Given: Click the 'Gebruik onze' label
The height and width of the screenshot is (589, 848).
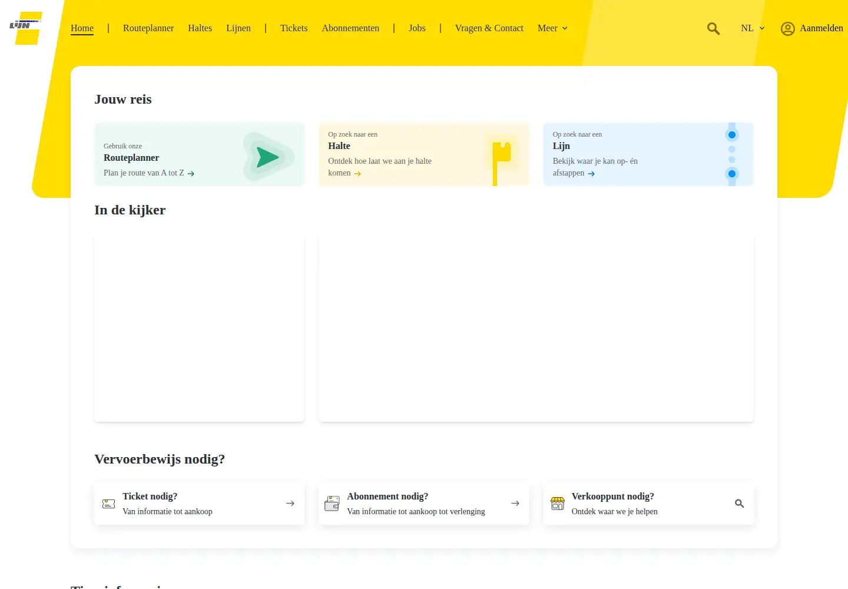Looking at the screenshot, I should click(x=122, y=146).
